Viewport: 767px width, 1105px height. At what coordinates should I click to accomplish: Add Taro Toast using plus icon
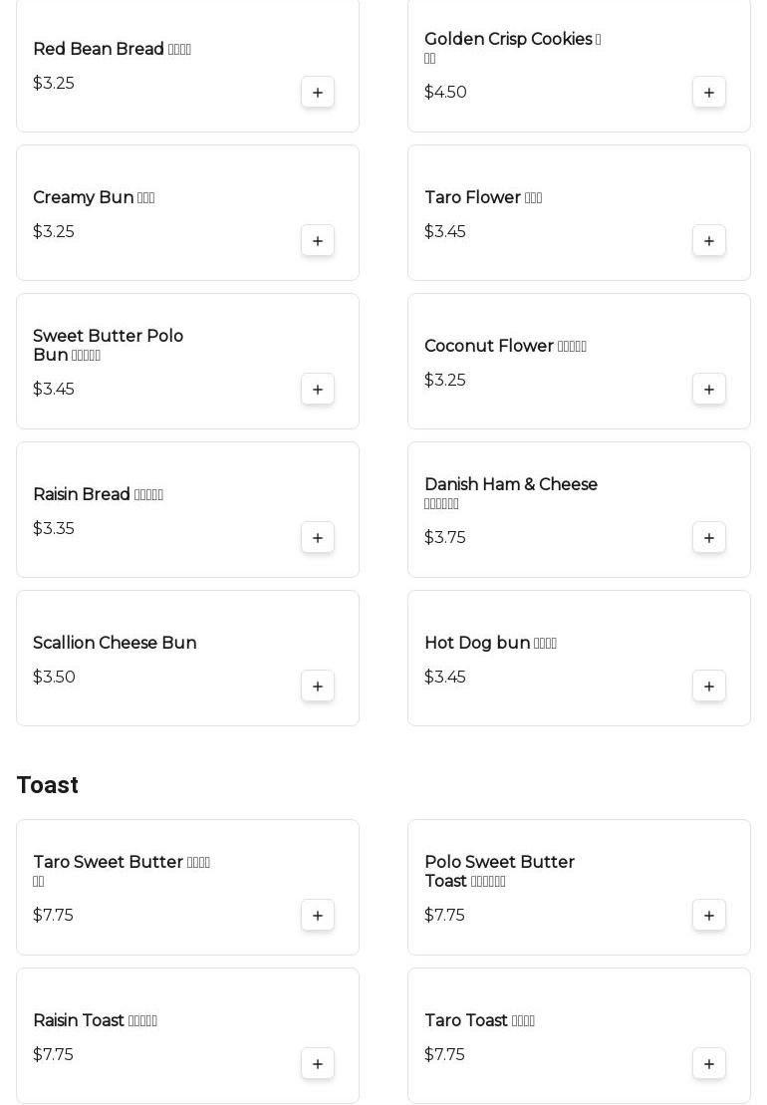tap(709, 1064)
